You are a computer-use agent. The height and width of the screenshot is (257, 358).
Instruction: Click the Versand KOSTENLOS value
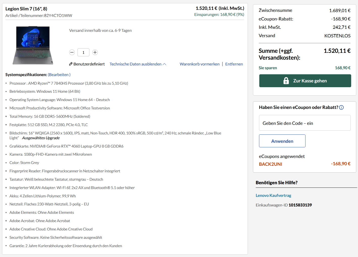337,36
